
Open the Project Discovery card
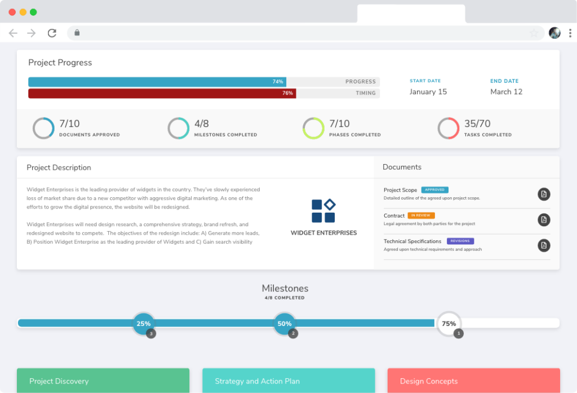(x=103, y=381)
